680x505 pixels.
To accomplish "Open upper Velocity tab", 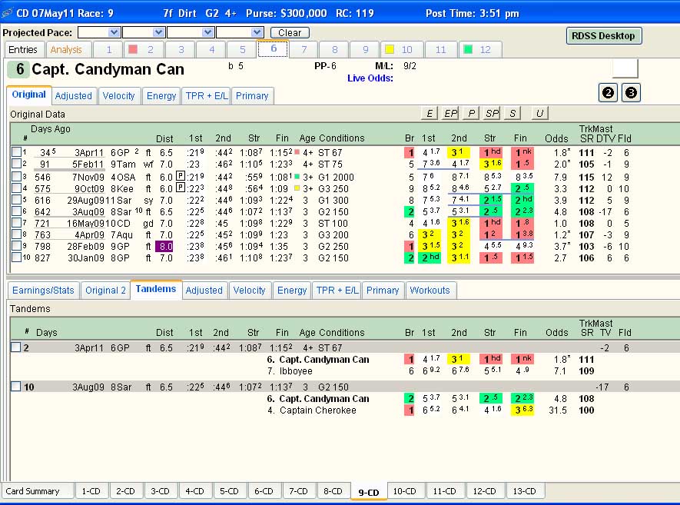I will click(119, 96).
